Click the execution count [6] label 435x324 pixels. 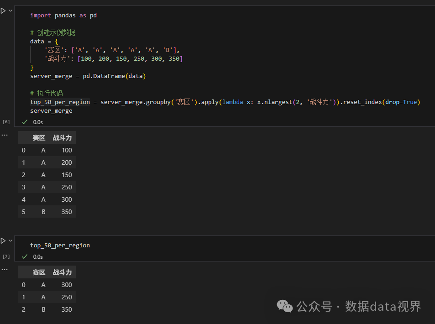pyautogui.click(x=6, y=122)
